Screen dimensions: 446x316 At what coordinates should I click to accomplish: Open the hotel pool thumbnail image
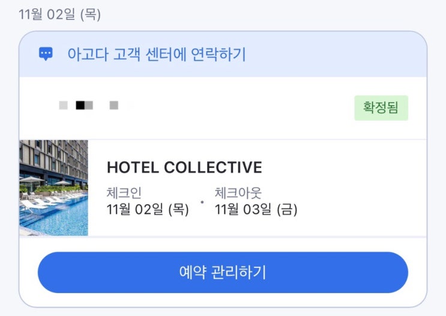[x=54, y=188]
